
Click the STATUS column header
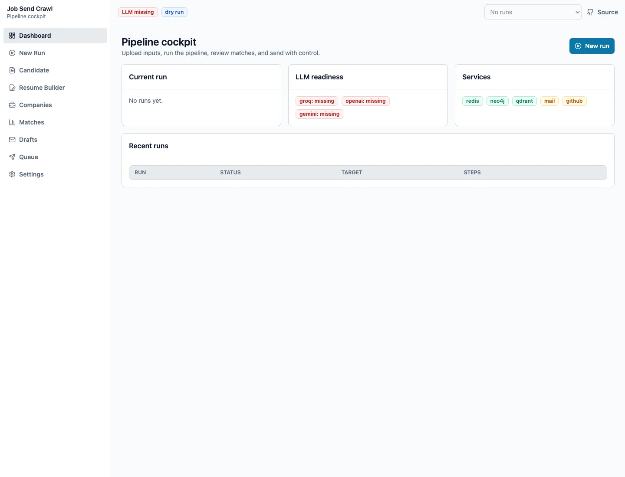click(x=230, y=173)
